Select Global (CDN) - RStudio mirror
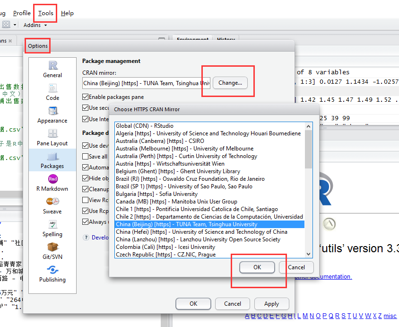Viewport: 399px width, 327px height. 209,126
